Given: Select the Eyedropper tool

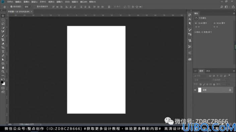Looking at the screenshot, I should 3,28.
